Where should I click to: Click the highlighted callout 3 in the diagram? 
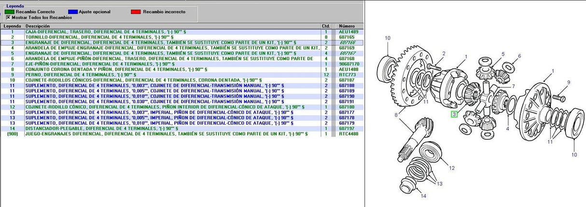(x=454, y=115)
